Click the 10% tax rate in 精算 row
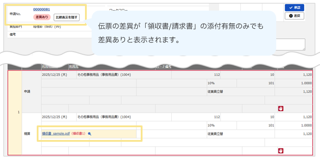Viewport: 320px width, 159px height. click(x=211, y=125)
